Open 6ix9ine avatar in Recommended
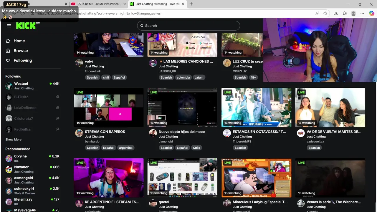Screen dimensions: 377x212 click(x=9, y=158)
